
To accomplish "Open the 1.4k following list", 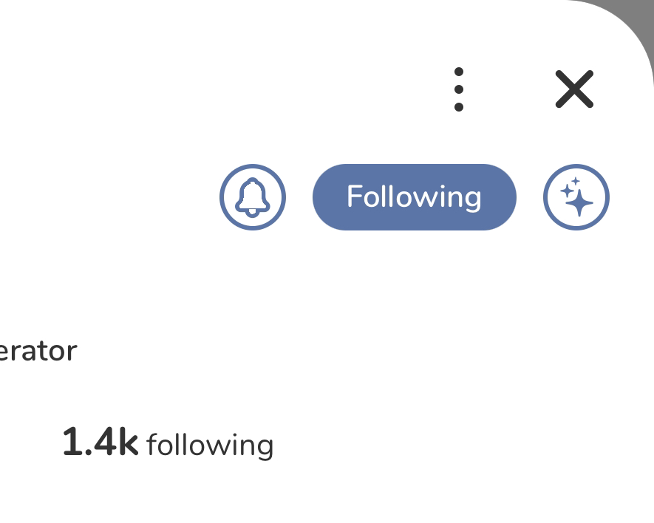I will pos(168,445).
